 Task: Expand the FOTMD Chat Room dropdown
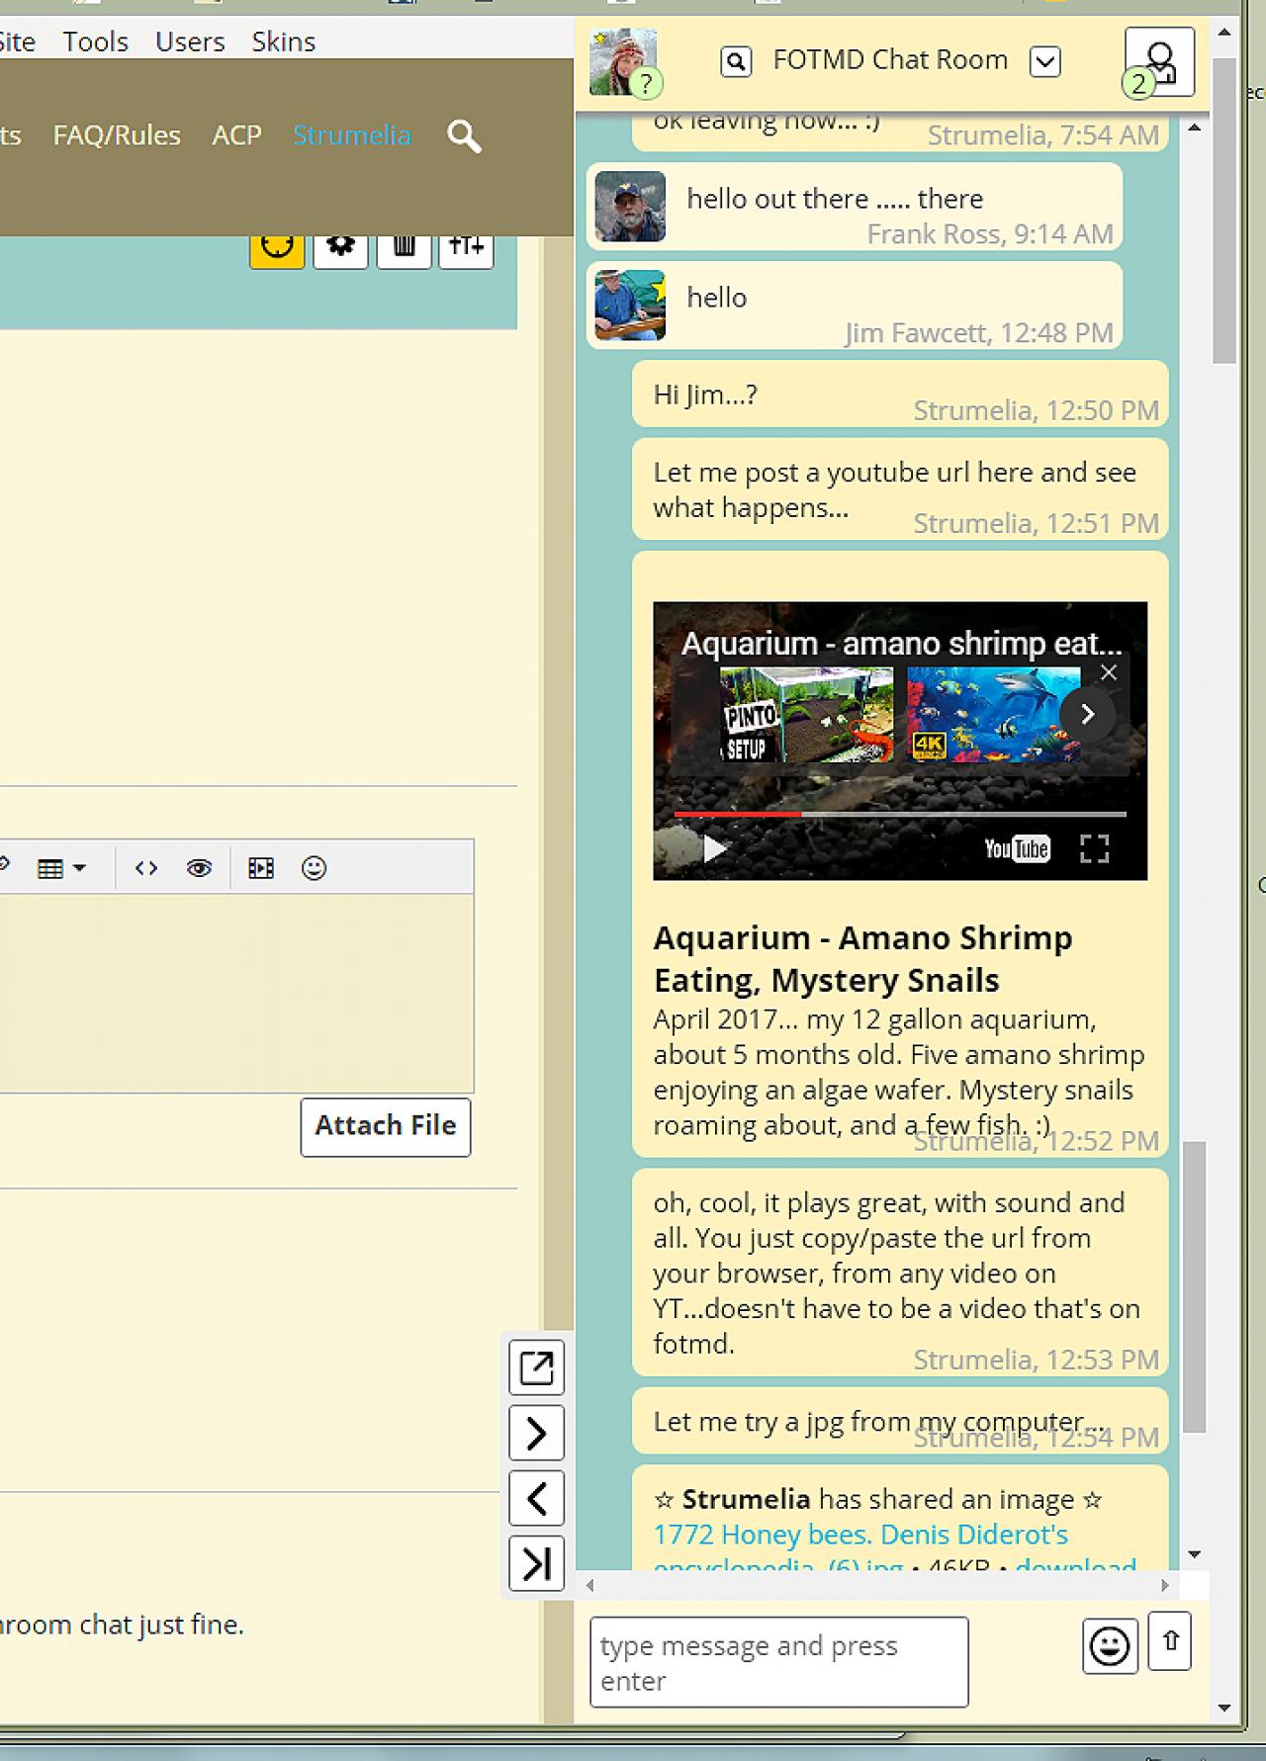coord(1045,61)
